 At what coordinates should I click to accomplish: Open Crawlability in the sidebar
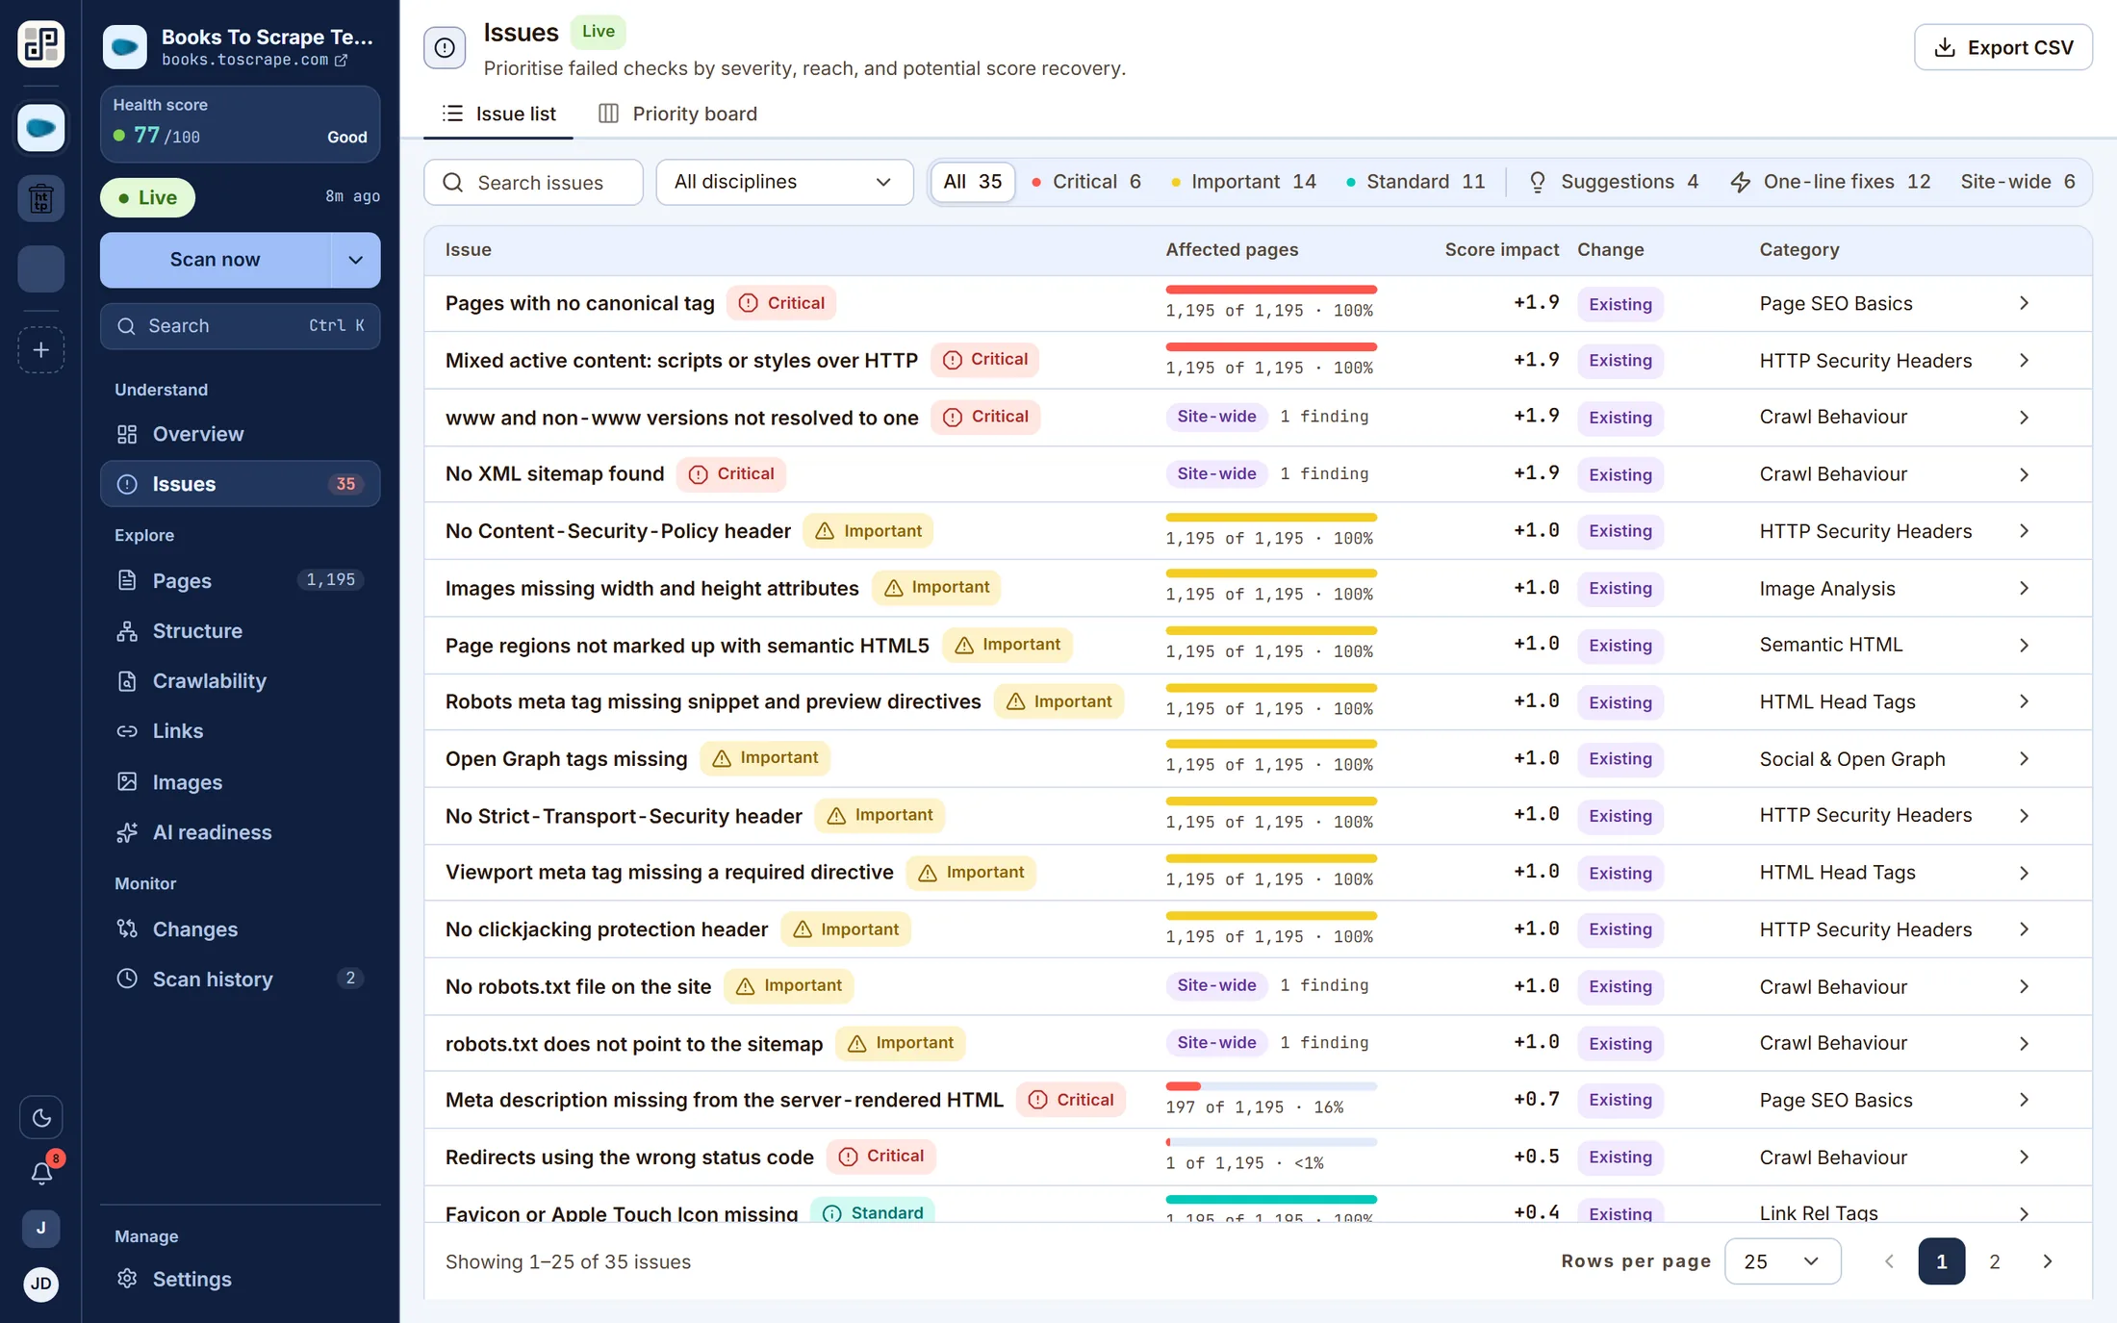coord(241,681)
